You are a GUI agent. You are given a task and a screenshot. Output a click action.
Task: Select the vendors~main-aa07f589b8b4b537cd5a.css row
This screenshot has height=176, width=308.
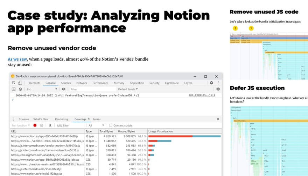[116, 164]
